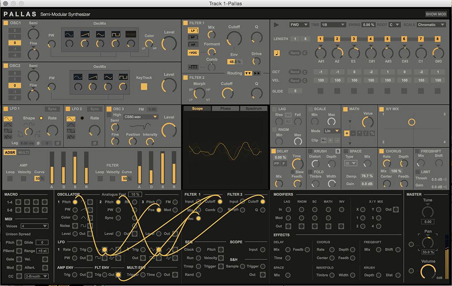The height and width of the screenshot is (286, 452).
Task: Adjust the Filter 1 Env amount slider
Action: click(234, 62)
